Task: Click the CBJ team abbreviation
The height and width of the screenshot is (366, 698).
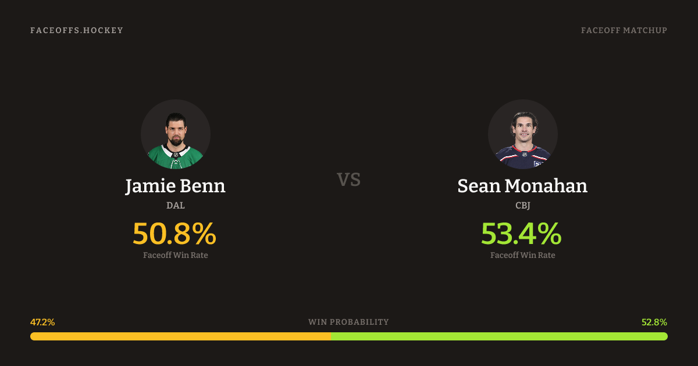Action: (x=522, y=205)
